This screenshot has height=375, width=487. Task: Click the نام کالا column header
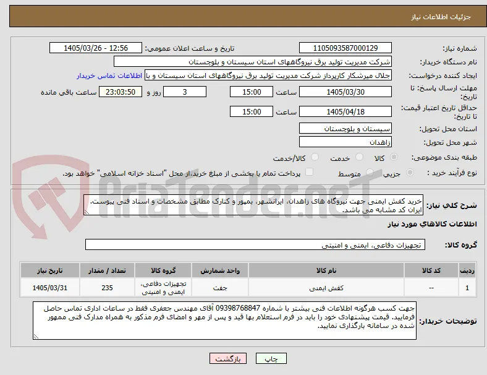[x=326, y=270]
